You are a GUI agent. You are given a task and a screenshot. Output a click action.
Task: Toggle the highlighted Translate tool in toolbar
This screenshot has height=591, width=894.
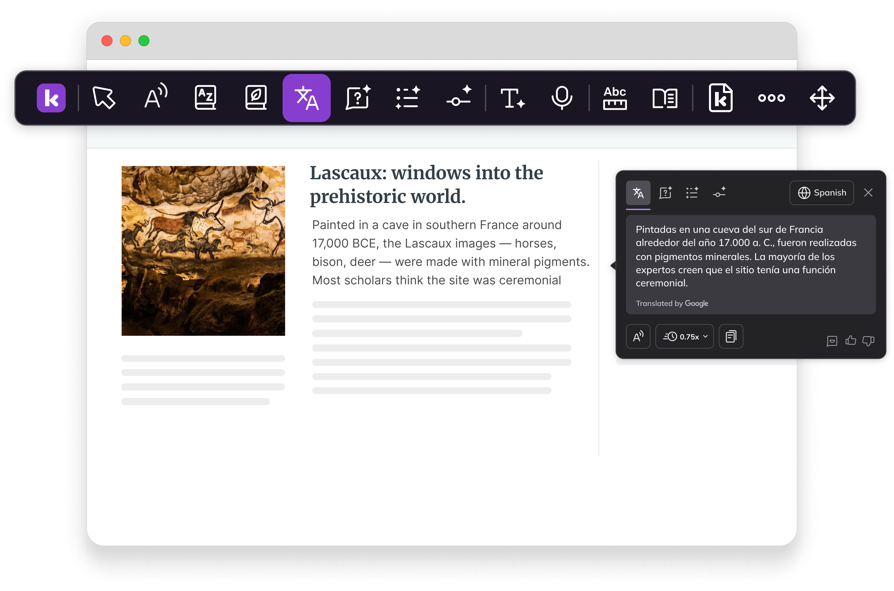(x=306, y=98)
